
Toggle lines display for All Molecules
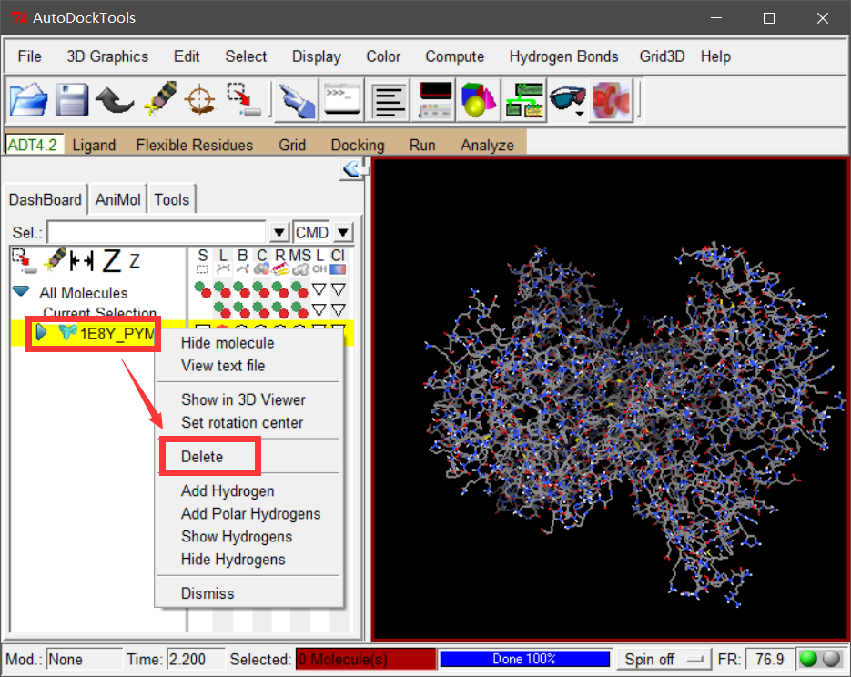222,289
